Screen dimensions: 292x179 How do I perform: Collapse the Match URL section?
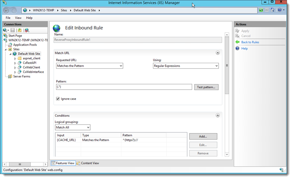tap(217, 53)
